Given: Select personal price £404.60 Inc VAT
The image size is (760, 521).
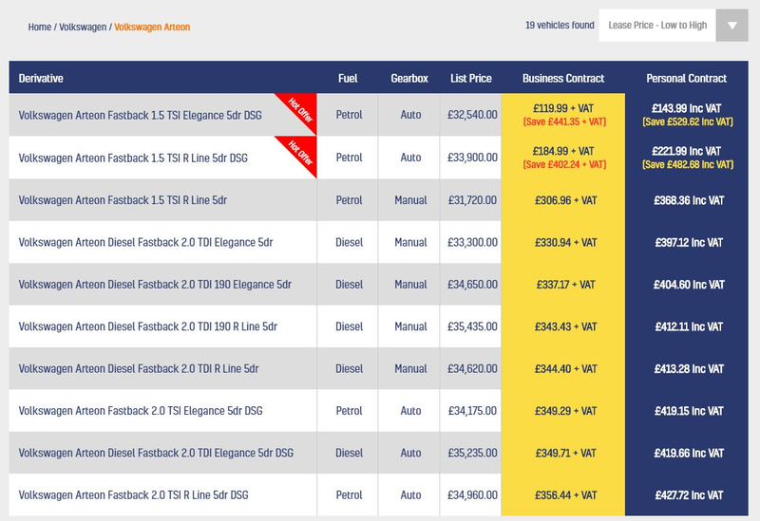Looking at the screenshot, I should tap(689, 285).
